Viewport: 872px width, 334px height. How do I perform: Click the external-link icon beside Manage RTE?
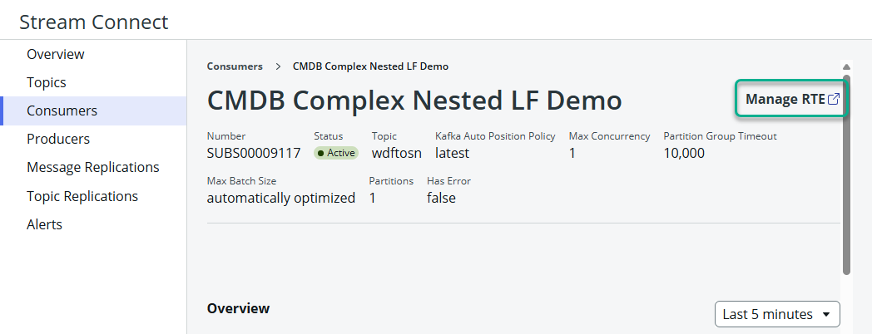tap(834, 100)
